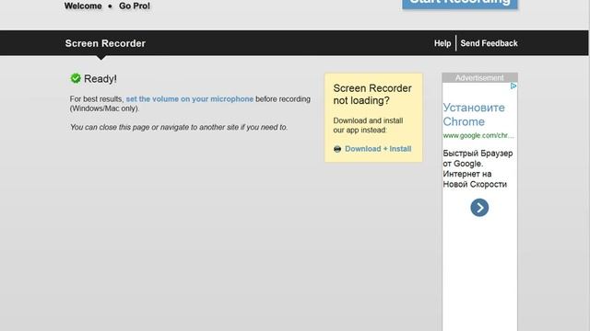Open Send Feedback in the navigation bar
Viewport: 590px width, 331px height.
489,43
